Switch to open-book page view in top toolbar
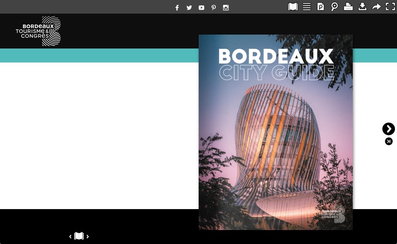397x244 pixels. click(x=293, y=7)
